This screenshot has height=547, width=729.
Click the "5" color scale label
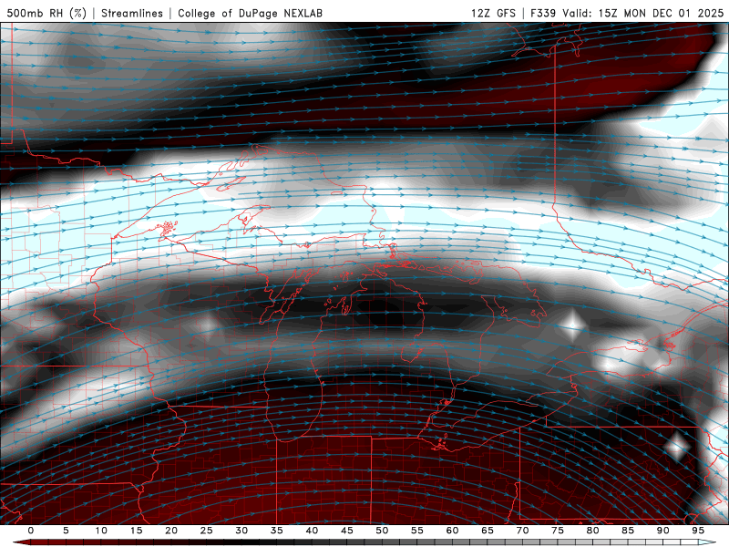[66, 531]
